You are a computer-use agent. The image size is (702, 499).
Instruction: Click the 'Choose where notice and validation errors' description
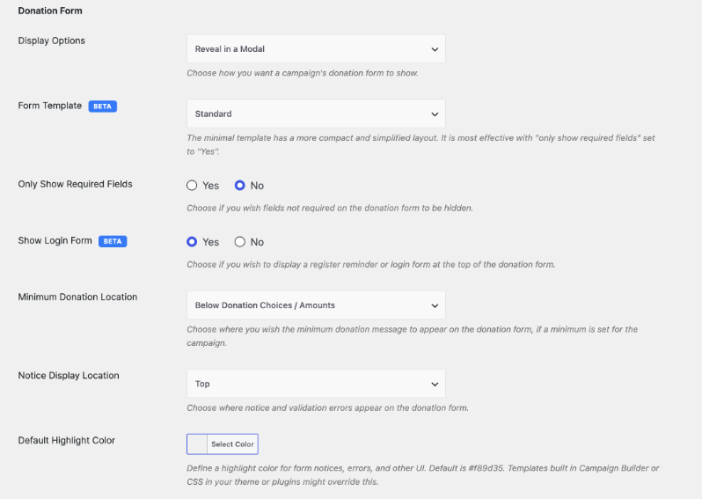point(328,407)
